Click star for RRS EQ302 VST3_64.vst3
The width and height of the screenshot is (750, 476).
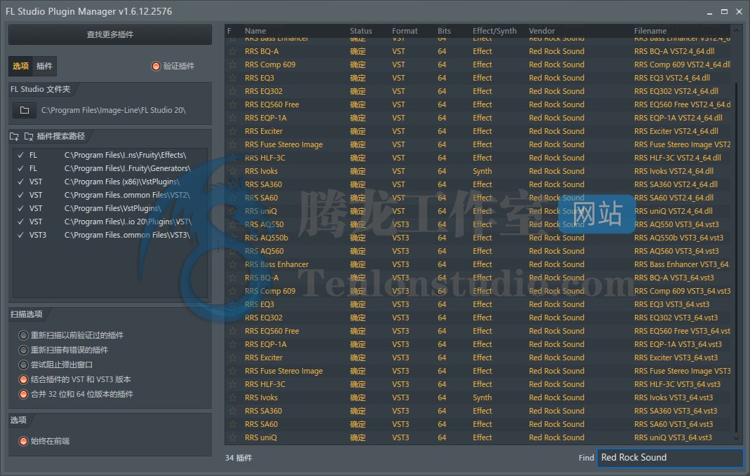pyautogui.click(x=232, y=318)
